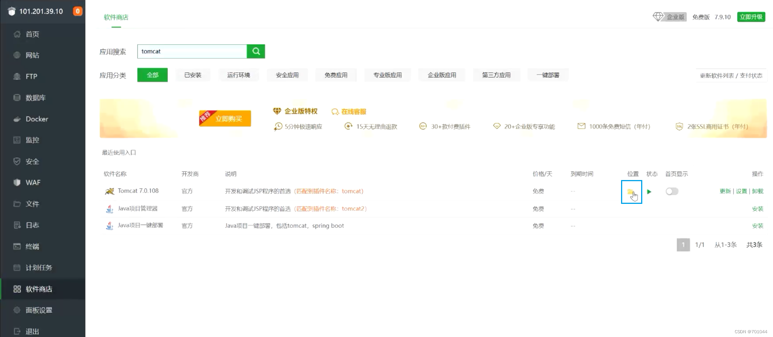Click 更新软件列表 / 支付状态 button
Image resolution: width=773 pixels, height=337 pixels.
(x=731, y=75)
